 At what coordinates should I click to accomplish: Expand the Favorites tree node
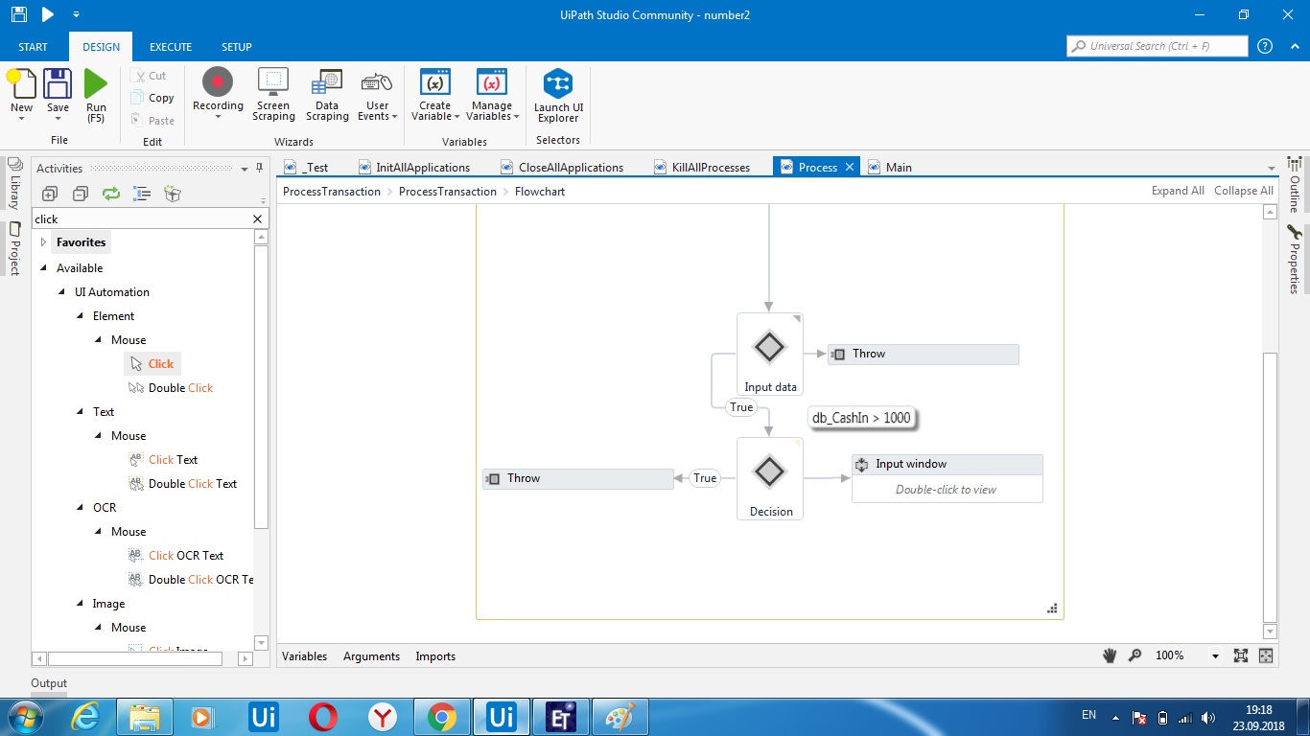[x=43, y=242]
